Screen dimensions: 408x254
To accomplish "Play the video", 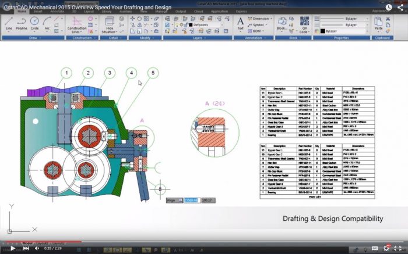I will (x=12, y=249).
